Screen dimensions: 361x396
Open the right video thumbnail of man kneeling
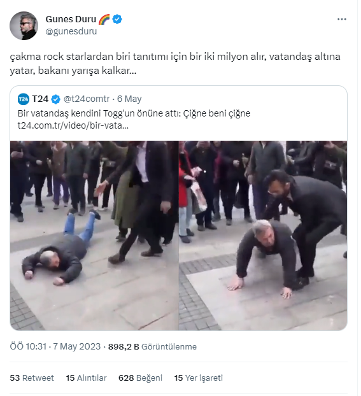[x=263, y=236]
